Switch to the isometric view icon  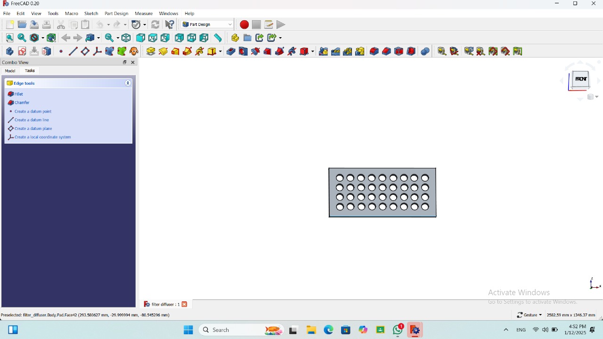click(x=126, y=38)
